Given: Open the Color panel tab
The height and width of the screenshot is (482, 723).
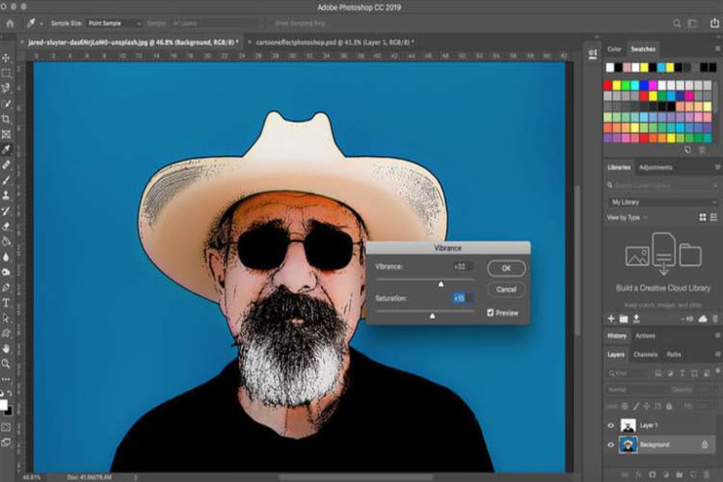Looking at the screenshot, I should pos(614,49).
